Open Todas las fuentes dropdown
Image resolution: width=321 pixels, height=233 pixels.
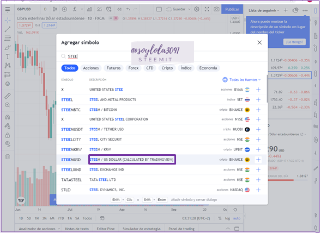241,80
